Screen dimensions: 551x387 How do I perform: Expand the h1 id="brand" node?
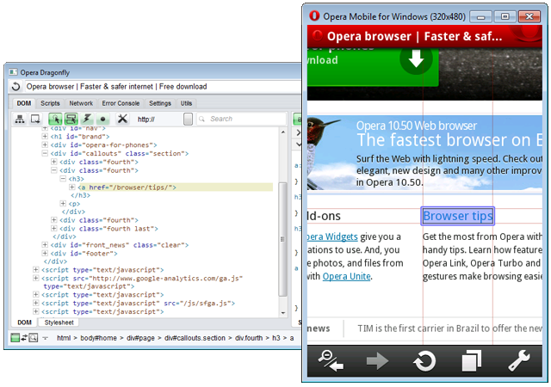click(45, 136)
